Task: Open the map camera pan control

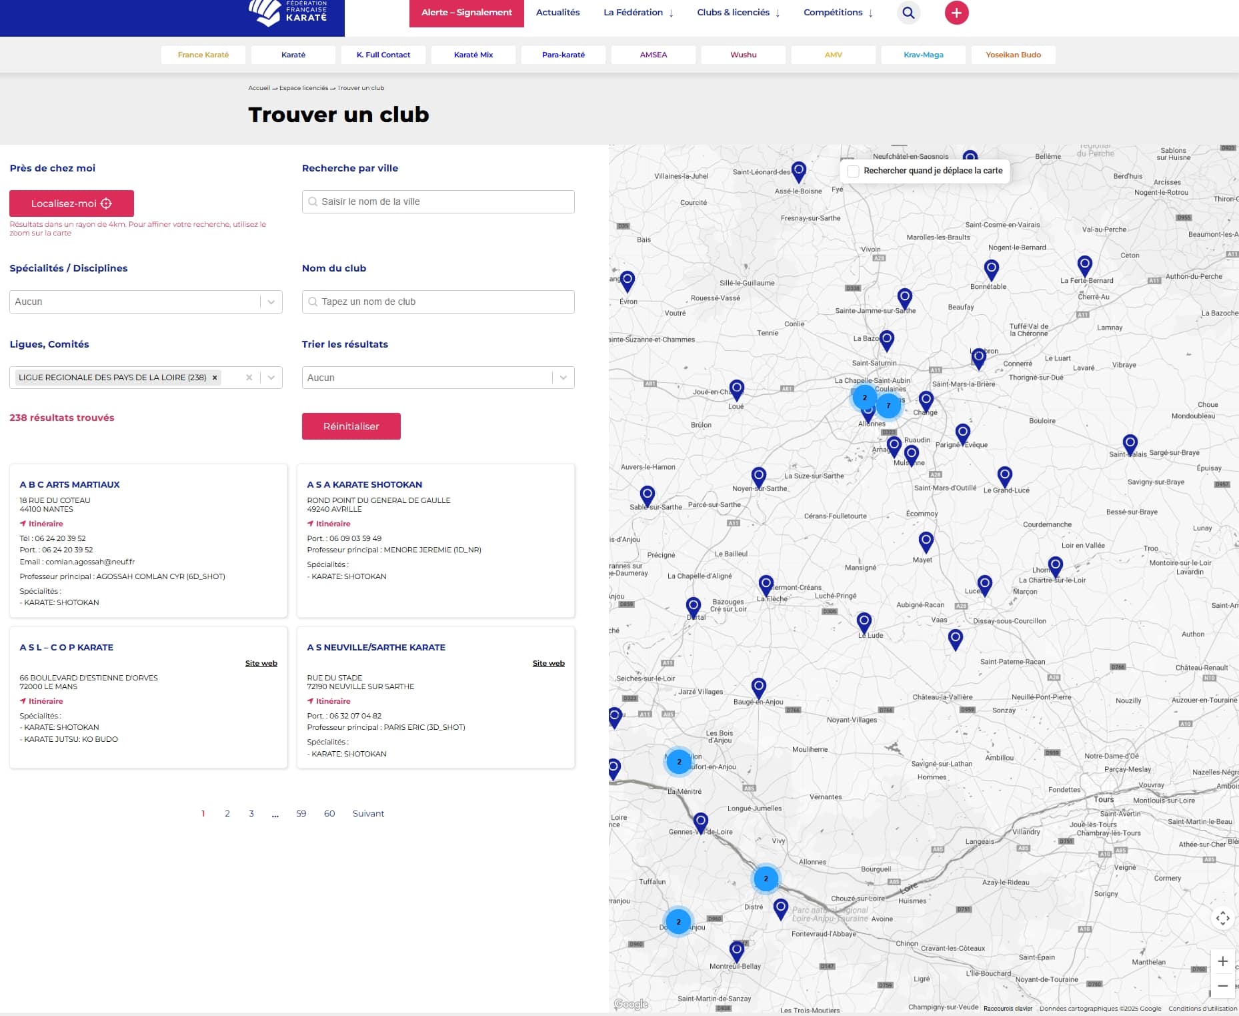Action: [x=1222, y=919]
